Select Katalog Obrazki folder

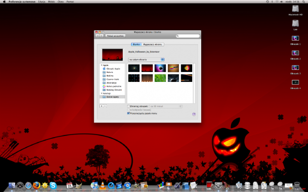112,90
